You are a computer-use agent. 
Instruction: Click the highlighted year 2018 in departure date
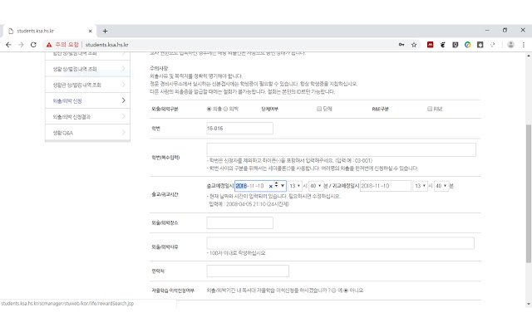(x=241, y=186)
